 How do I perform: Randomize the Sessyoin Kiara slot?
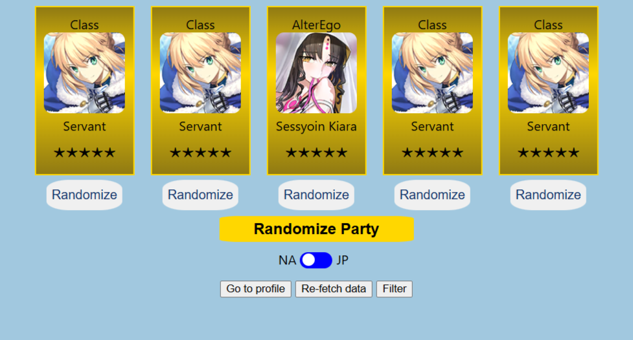(316, 195)
